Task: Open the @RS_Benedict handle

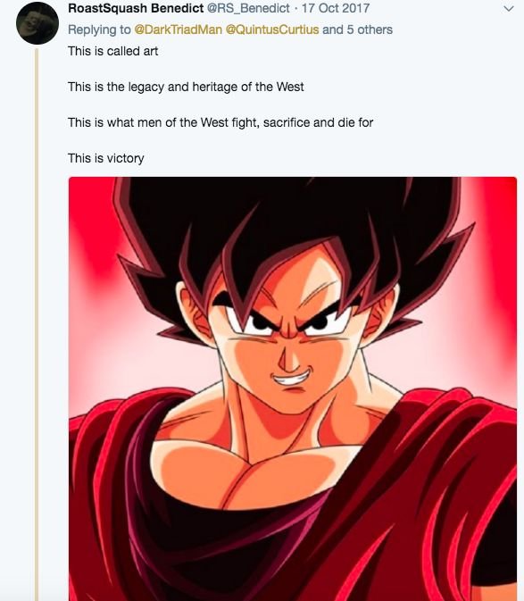Action: (248, 8)
